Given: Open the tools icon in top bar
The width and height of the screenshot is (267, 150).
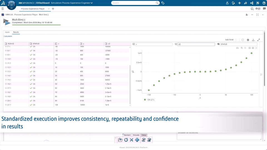Looking at the screenshot, I should click(x=258, y=3).
